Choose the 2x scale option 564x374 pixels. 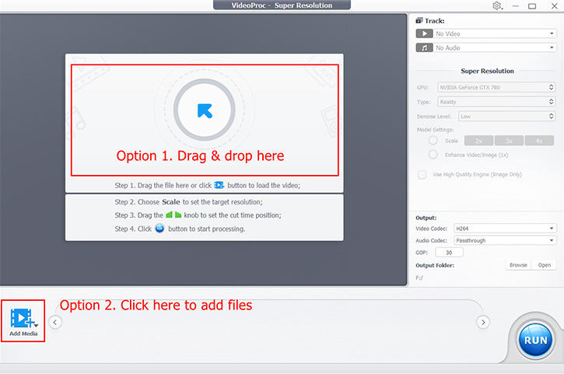pyautogui.click(x=478, y=141)
